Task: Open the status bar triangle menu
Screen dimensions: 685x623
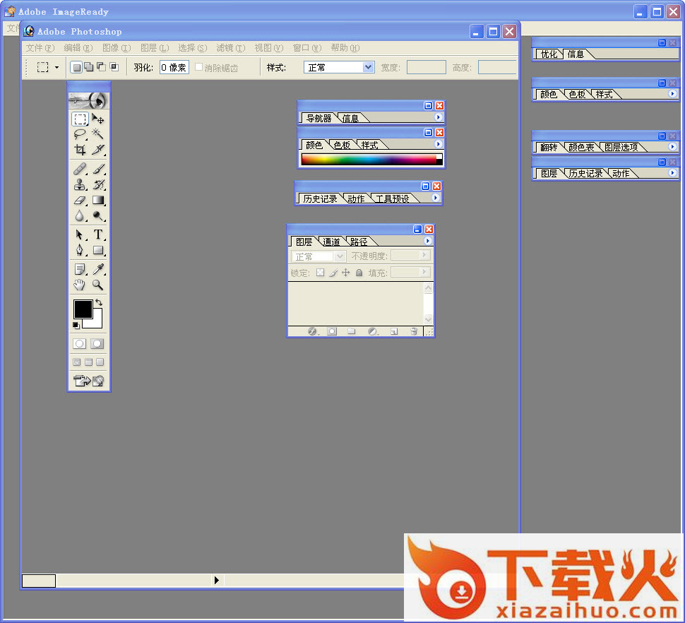Action: pyautogui.click(x=216, y=580)
